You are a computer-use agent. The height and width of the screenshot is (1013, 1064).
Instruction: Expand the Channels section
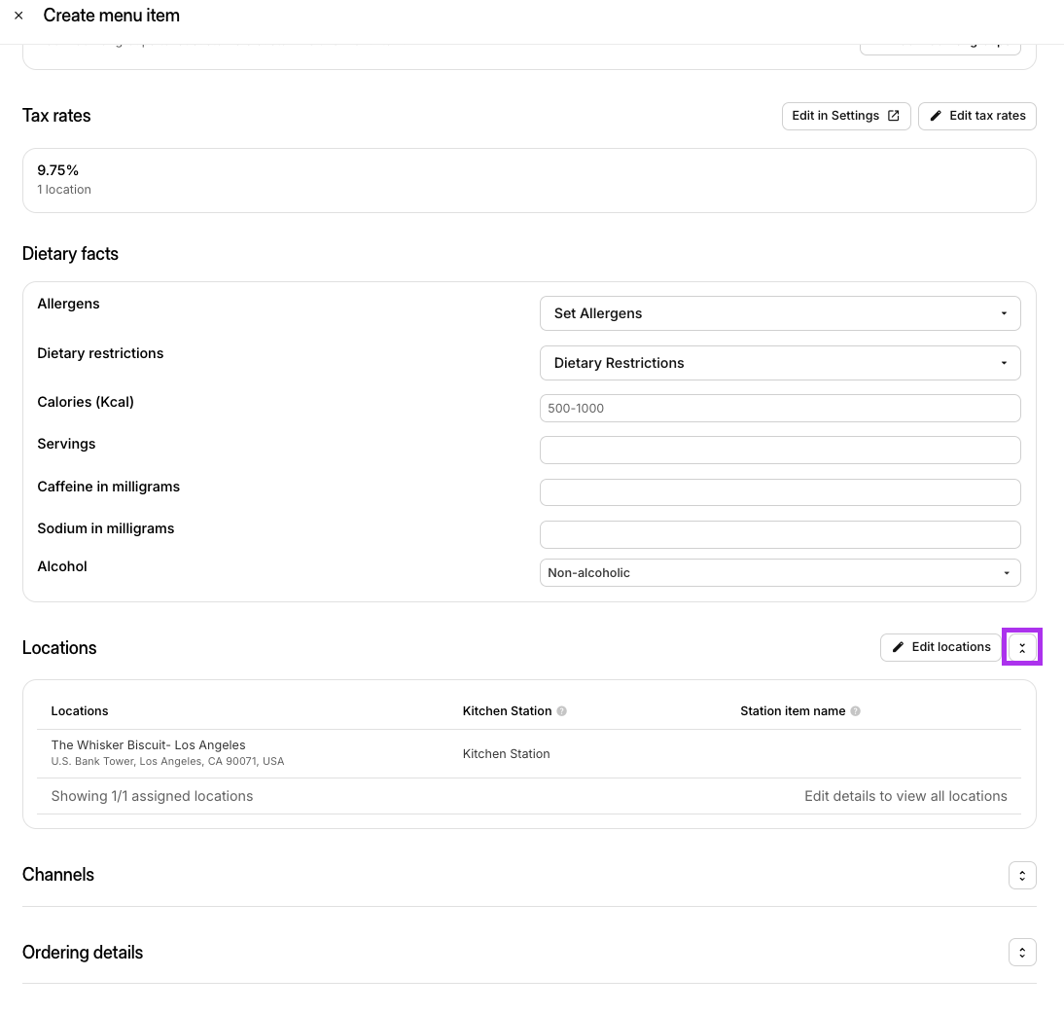[1022, 875]
